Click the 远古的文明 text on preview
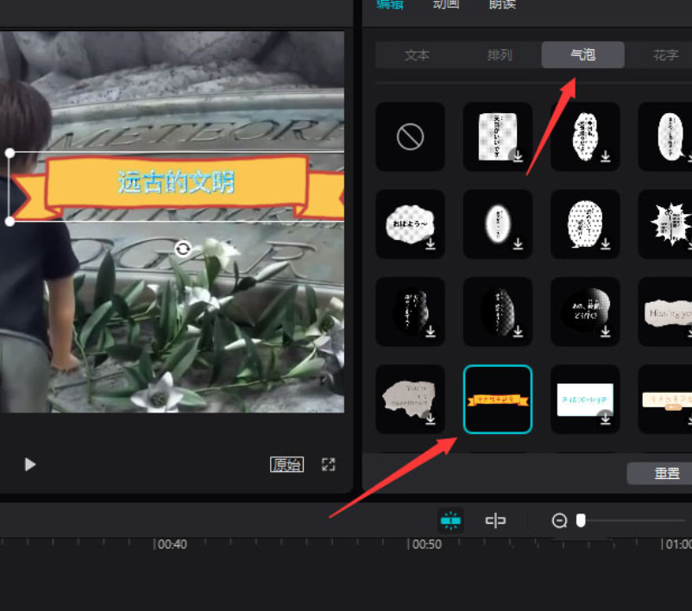 [176, 183]
